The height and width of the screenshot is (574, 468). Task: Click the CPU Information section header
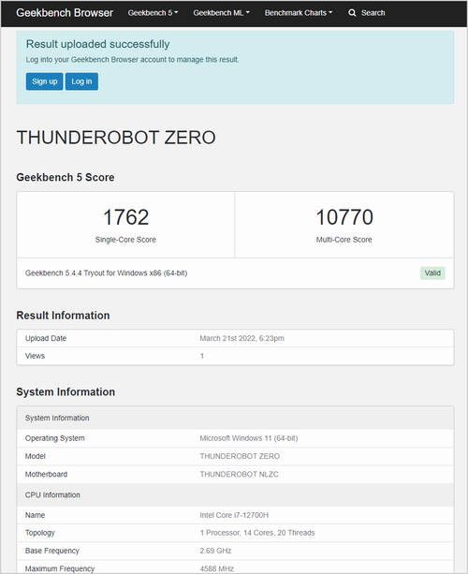(x=235, y=495)
